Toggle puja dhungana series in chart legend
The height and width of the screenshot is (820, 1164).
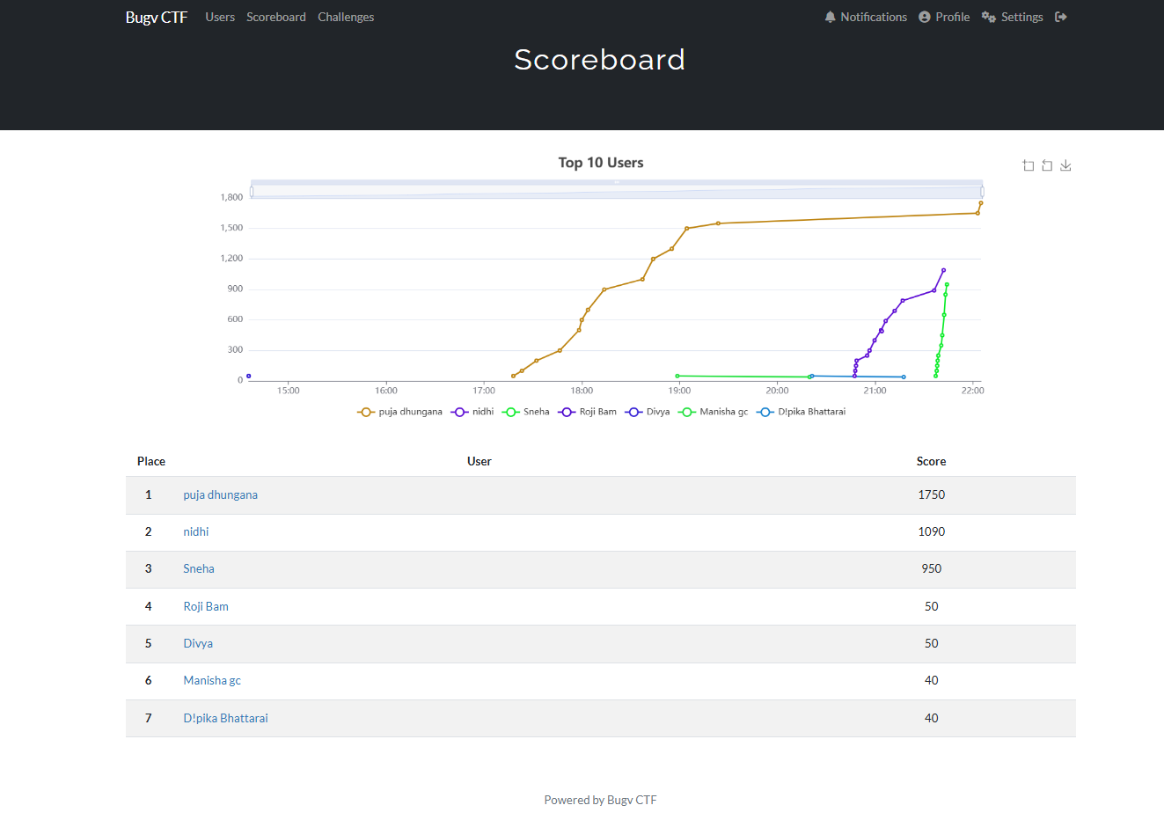(x=400, y=412)
